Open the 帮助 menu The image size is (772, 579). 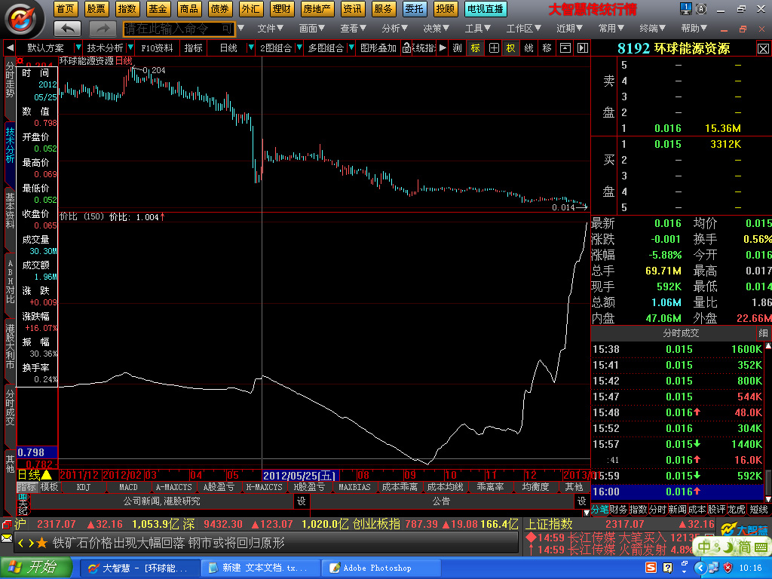694,29
